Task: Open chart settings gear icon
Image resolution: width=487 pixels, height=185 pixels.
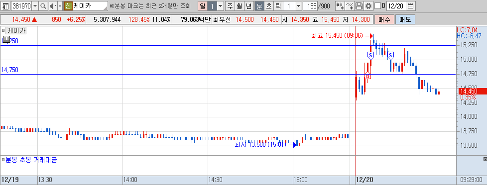Action: click(x=368, y=6)
